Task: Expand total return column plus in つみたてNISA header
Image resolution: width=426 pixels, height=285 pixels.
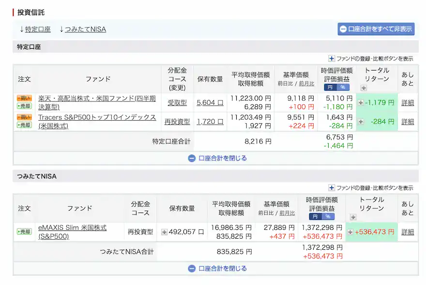Action: click(353, 217)
